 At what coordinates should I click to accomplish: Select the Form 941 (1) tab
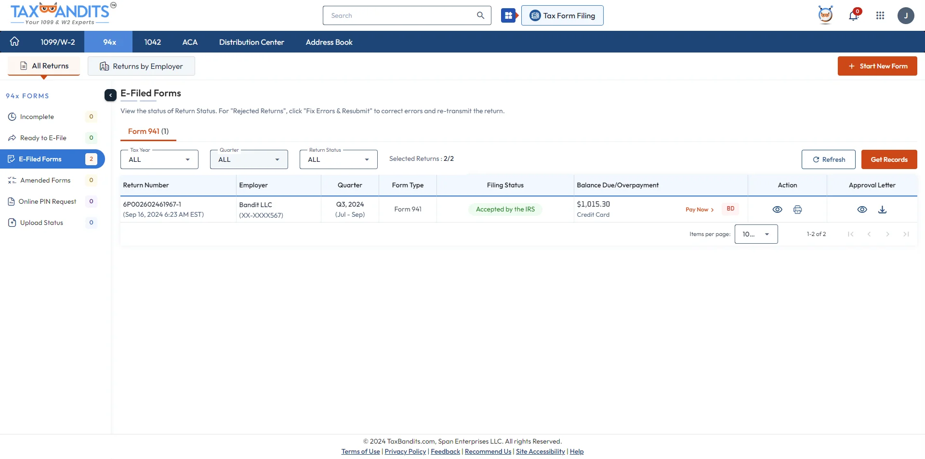148,131
